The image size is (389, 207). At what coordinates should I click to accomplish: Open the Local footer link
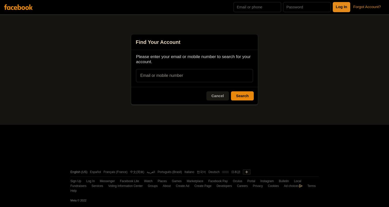click(x=297, y=181)
